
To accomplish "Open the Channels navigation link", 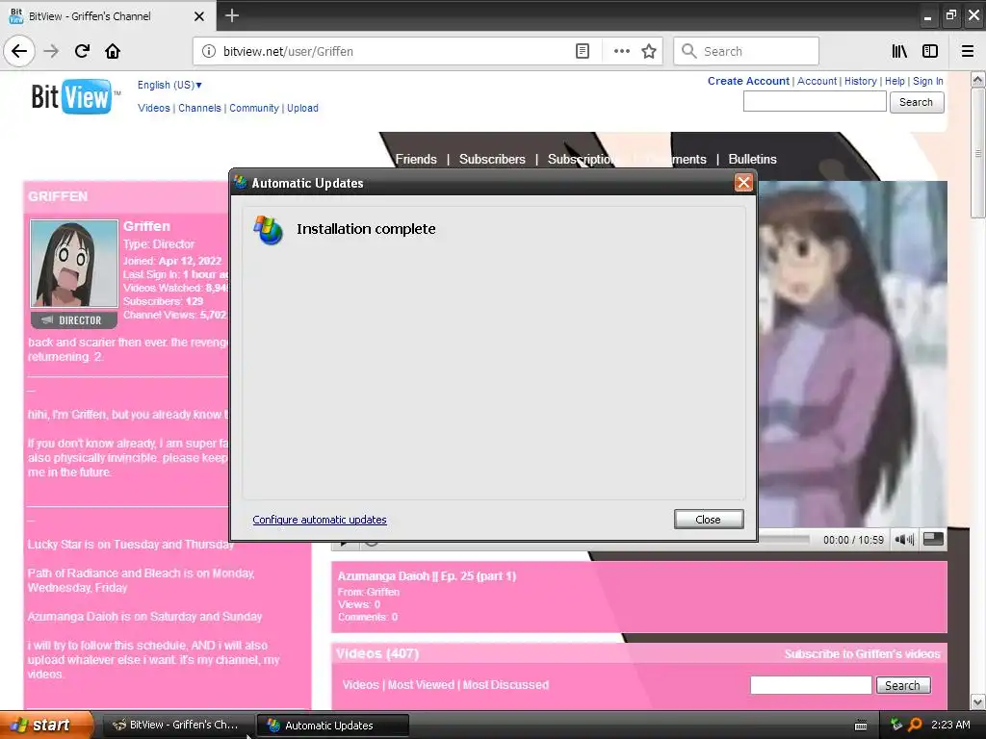I will pos(199,108).
